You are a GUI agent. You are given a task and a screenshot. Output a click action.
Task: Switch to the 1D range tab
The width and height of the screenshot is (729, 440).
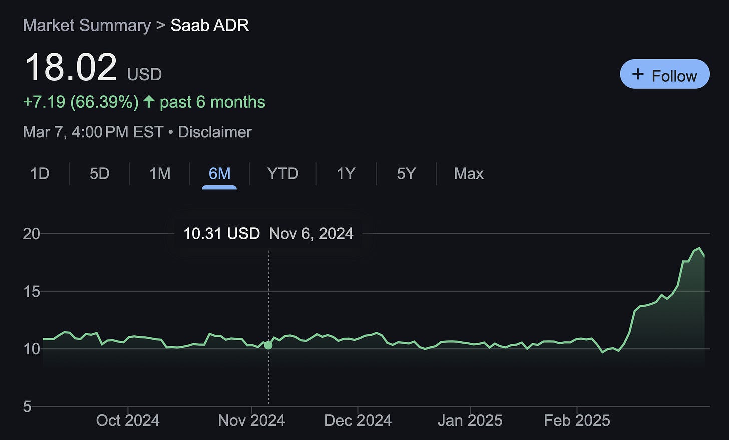pos(40,173)
